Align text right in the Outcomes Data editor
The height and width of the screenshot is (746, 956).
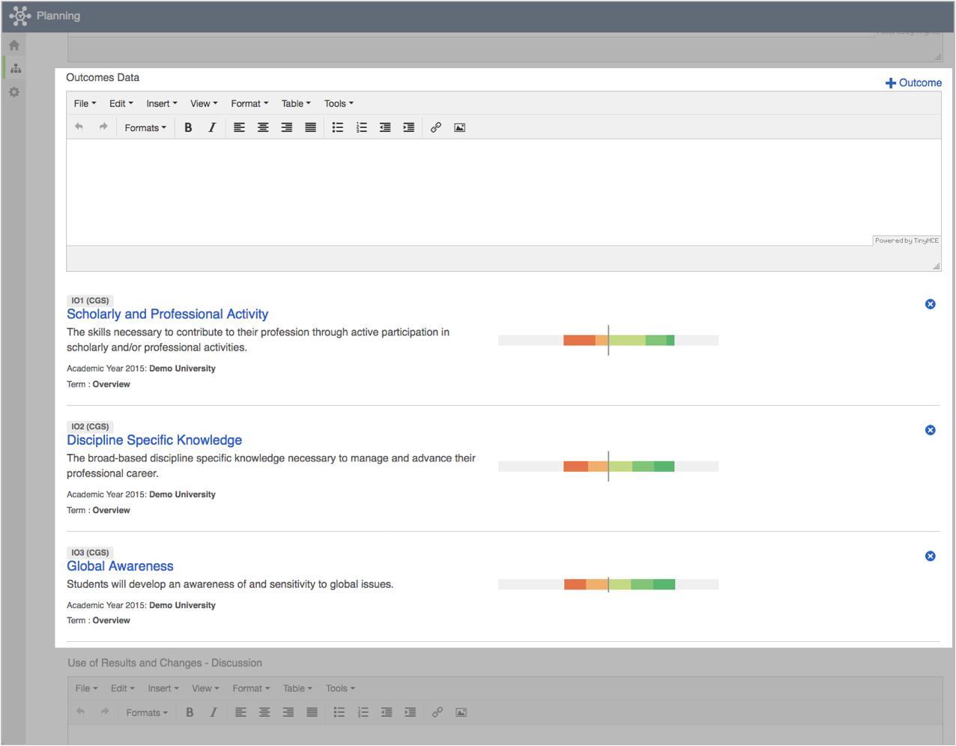pyautogui.click(x=287, y=127)
